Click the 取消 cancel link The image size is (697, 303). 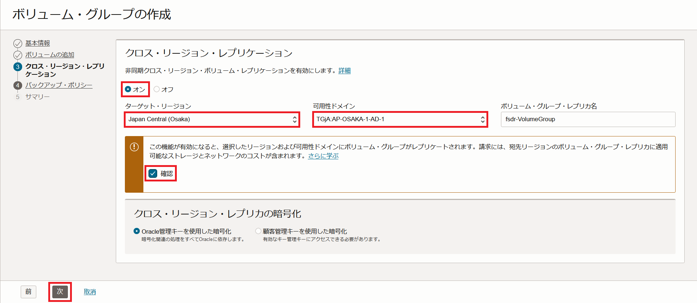click(x=90, y=292)
